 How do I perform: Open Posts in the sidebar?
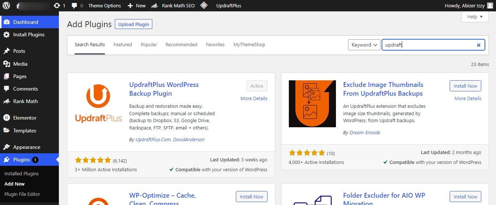[x=29, y=51]
